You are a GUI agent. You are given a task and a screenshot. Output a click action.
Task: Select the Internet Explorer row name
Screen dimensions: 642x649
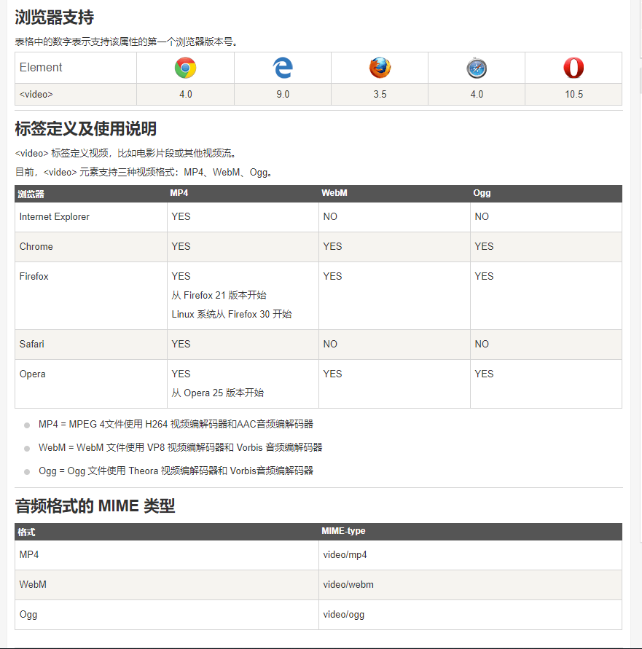[x=54, y=217]
